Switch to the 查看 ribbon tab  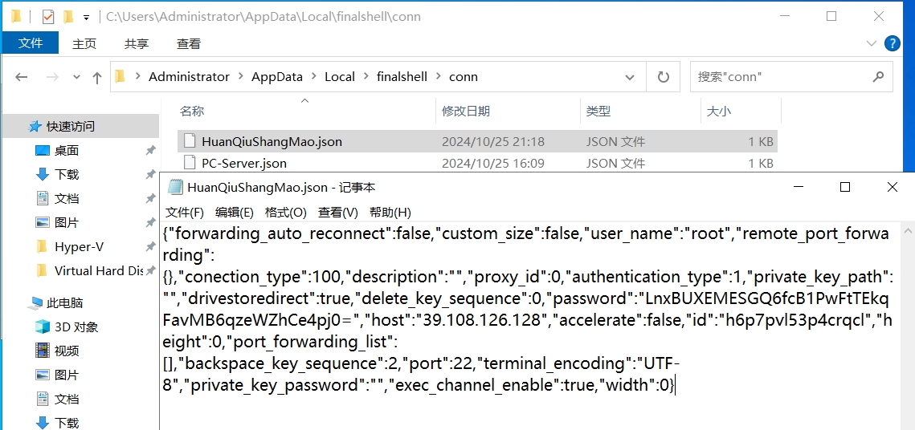[x=189, y=43]
